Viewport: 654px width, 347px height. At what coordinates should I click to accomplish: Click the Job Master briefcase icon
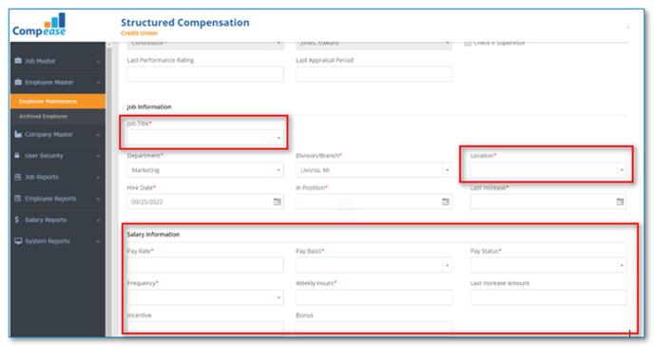[x=18, y=61]
